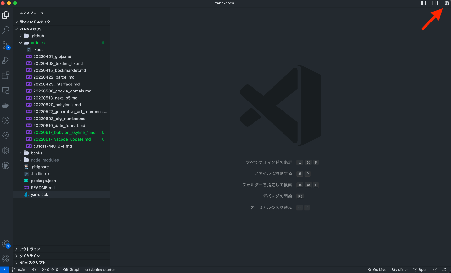Open the Explorer more actions menu

tap(102, 13)
